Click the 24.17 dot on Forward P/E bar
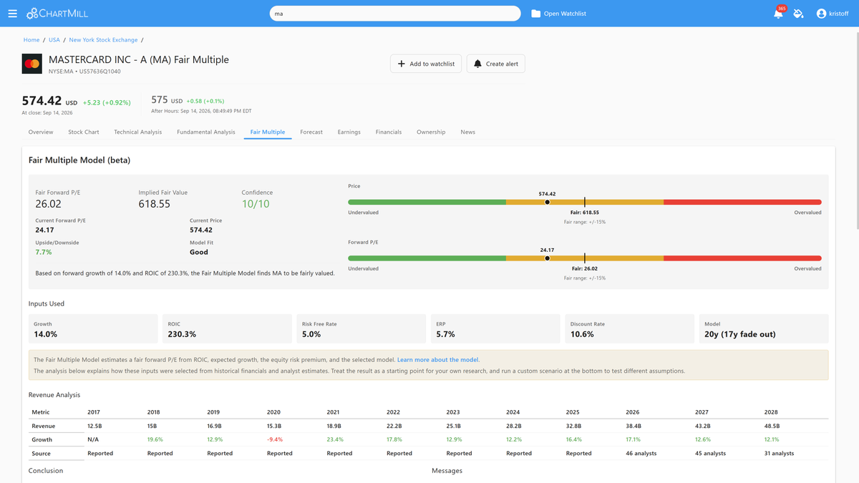This screenshot has height=483, width=859. point(547,258)
